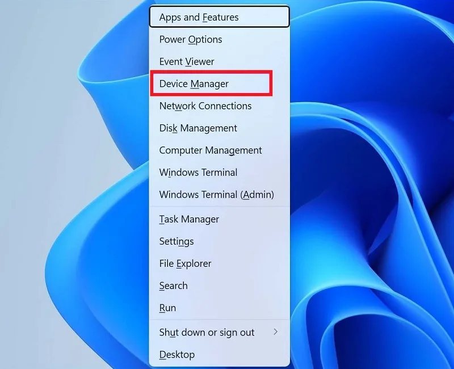Open Computer Management
454x369 pixels.
[x=219, y=150]
